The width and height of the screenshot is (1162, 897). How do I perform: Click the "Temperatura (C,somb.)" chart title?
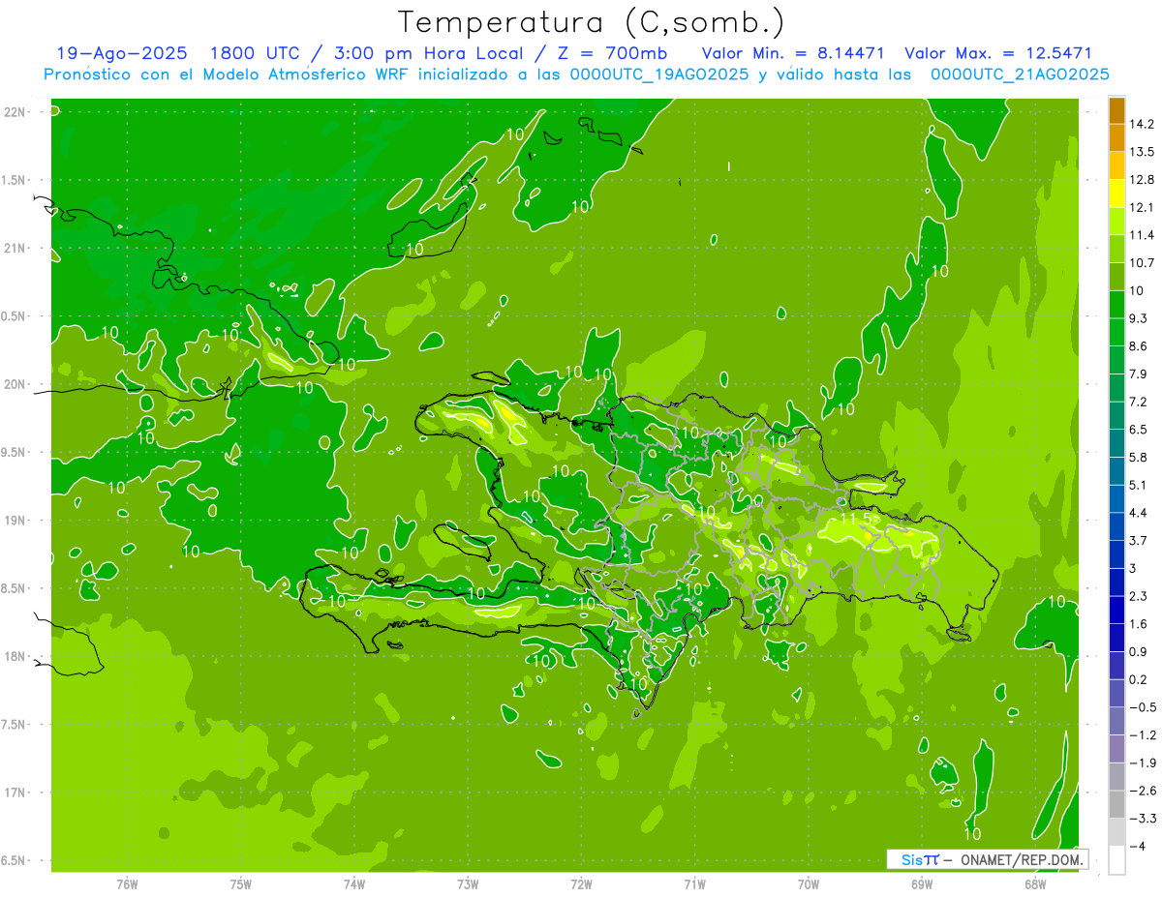(591, 22)
